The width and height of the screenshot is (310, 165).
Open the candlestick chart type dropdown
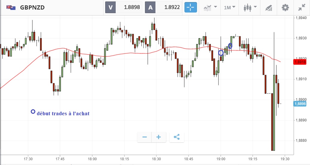(x=250, y=7)
